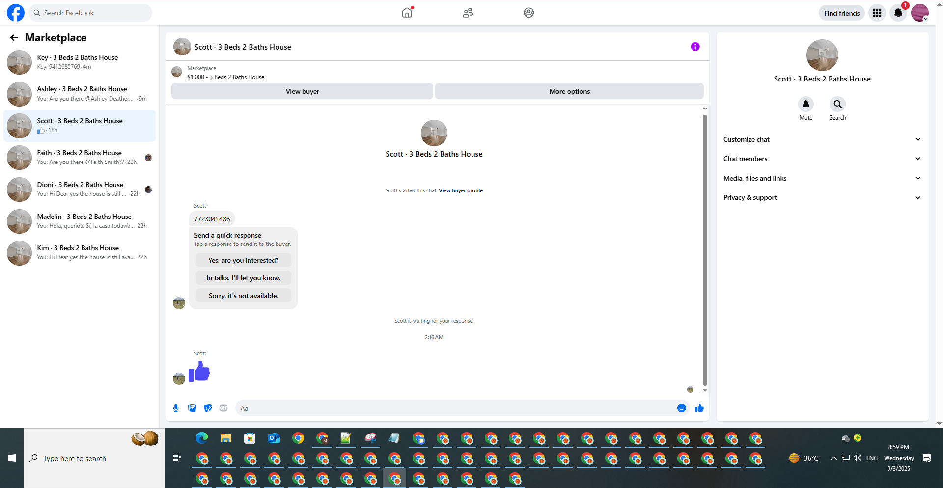
Task: Open the weather widget showing 36°C
Action: coord(803,458)
